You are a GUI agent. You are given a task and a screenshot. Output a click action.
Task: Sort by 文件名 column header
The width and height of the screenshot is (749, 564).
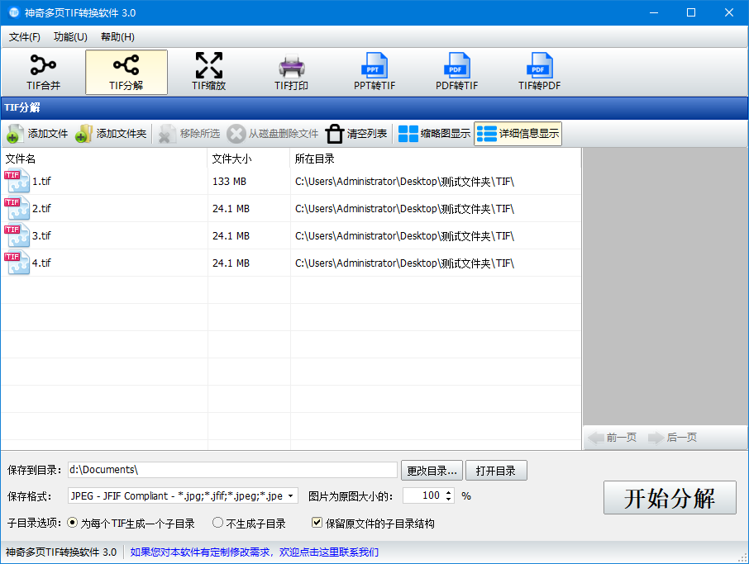pyautogui.click(x=104, y=159)
